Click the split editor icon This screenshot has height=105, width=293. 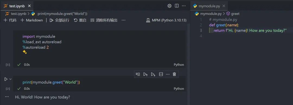pos(177,6)
